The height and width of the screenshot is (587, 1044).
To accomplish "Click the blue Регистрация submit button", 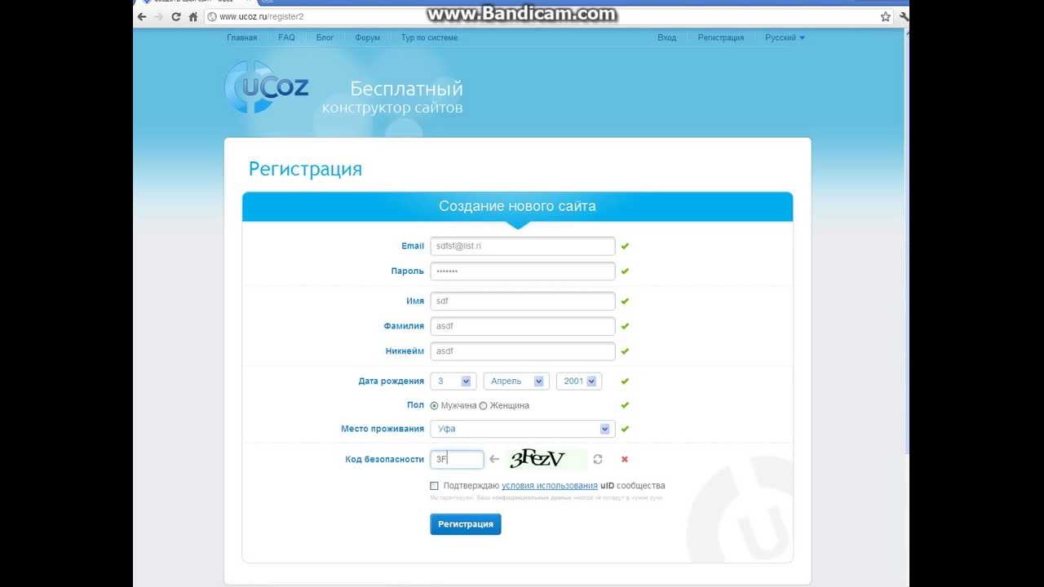I will tap(466, 524).
